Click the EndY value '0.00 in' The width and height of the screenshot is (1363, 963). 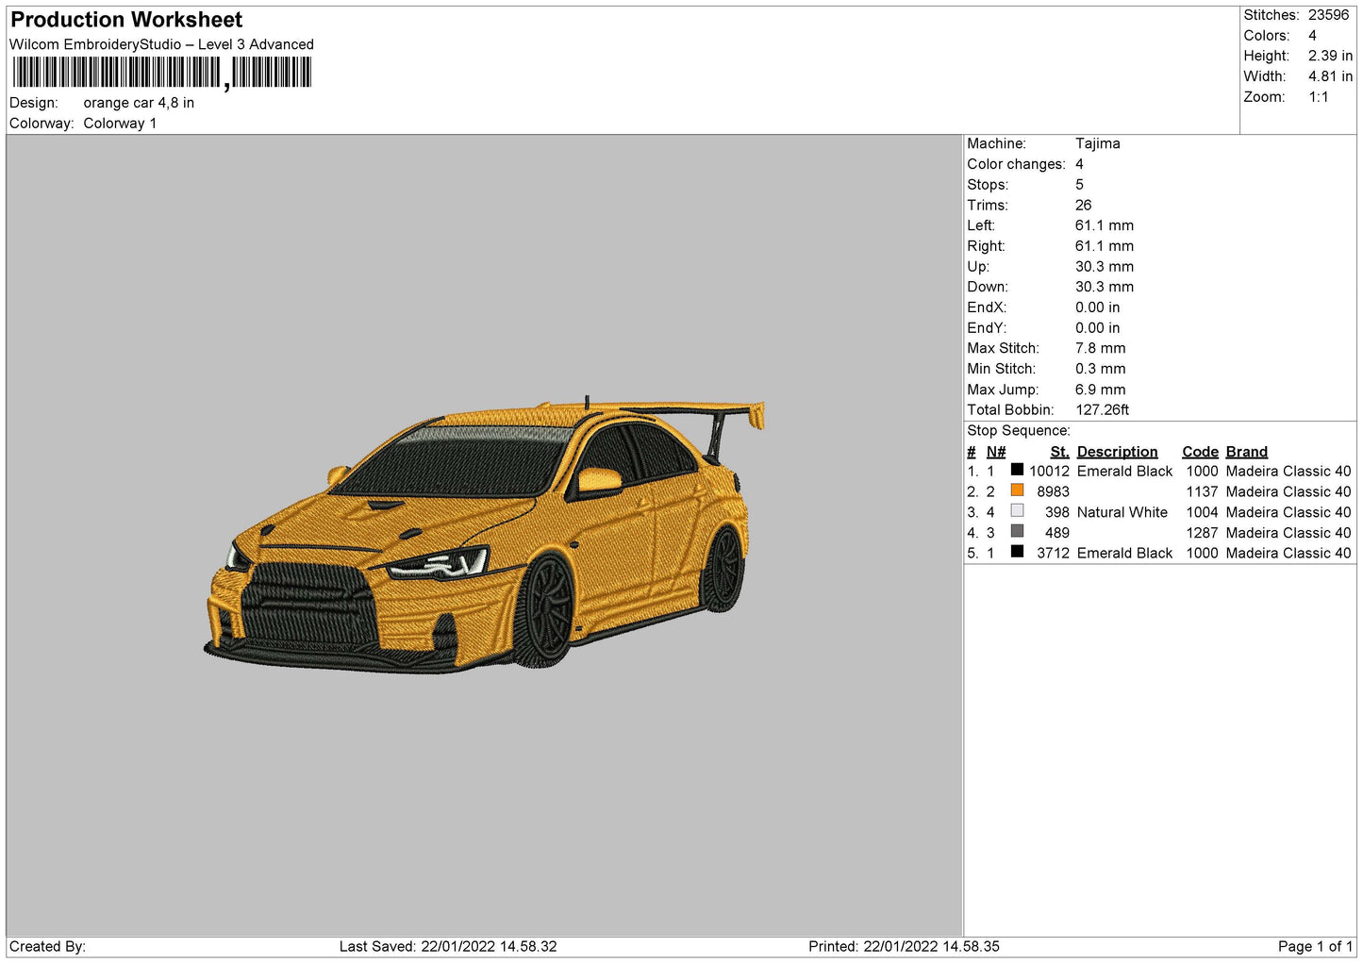pyautogui.click(x=1098, y=328)
